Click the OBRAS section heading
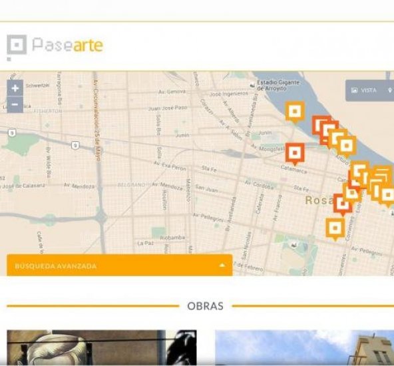Image resolution: width=394 pixels, height=366 pixels. click(205, 306)
